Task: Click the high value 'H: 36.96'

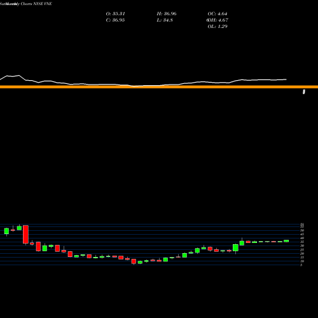Action: click(x=167, y=14)
